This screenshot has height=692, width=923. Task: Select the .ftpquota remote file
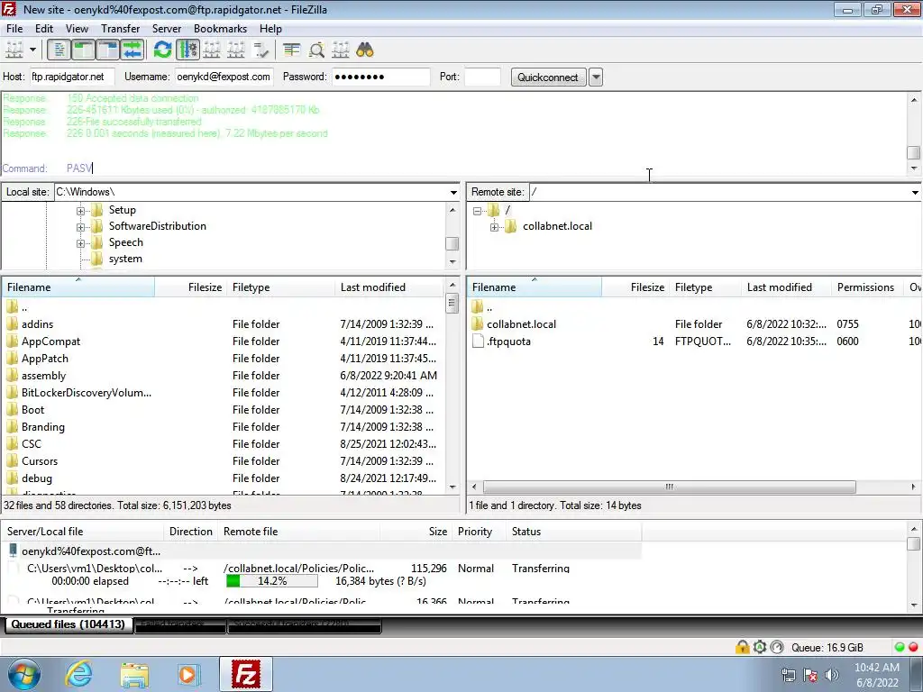695,341
